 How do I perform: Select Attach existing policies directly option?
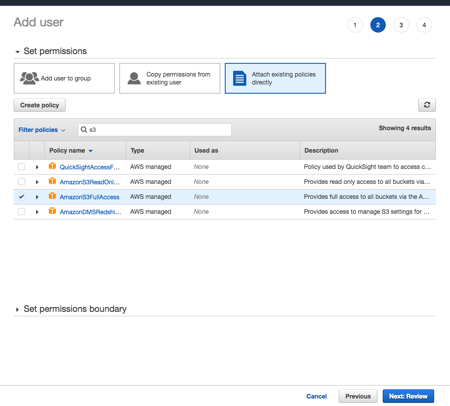pyautogui.click(x=275, y=78)
